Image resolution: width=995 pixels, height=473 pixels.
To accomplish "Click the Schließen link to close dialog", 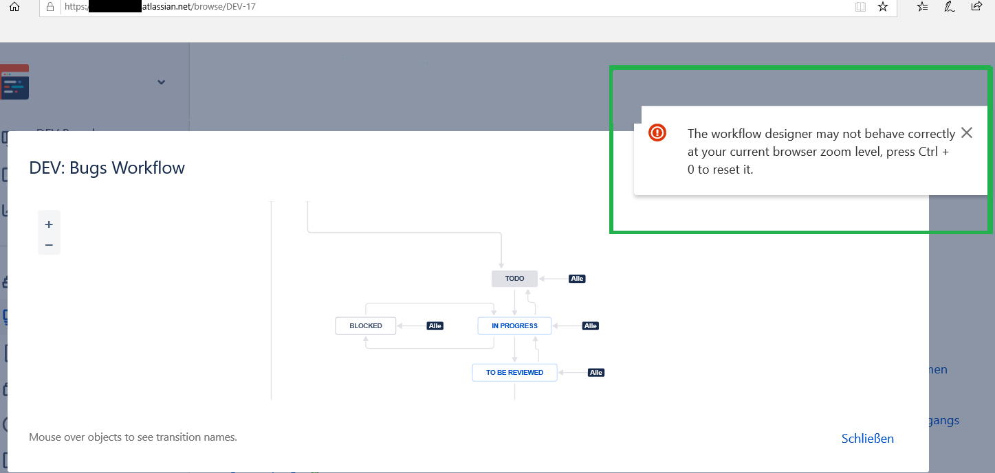I will point(868,438).
